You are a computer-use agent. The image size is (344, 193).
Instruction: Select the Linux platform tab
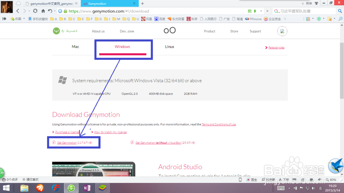click(x=170, y=47)
